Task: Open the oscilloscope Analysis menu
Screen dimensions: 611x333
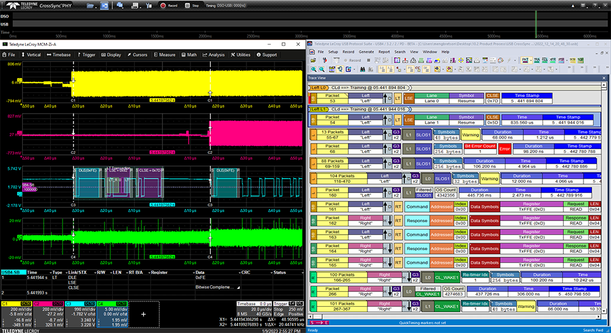Action: pos(214,55)
